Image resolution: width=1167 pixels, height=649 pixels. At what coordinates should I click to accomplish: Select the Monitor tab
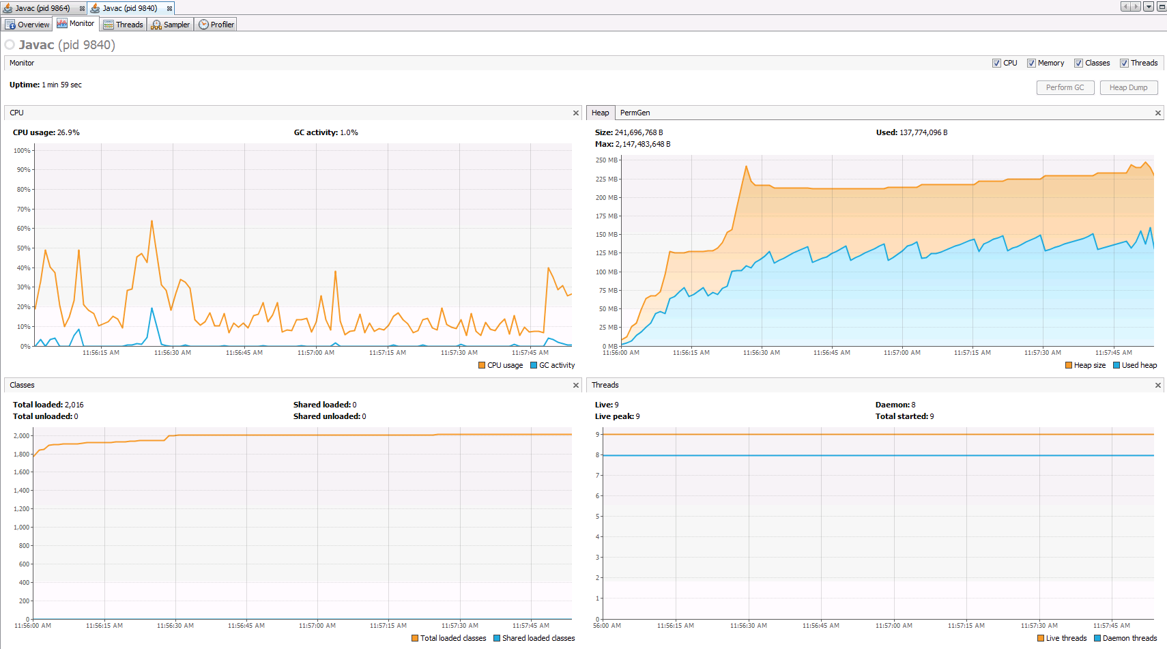[76, 24]
